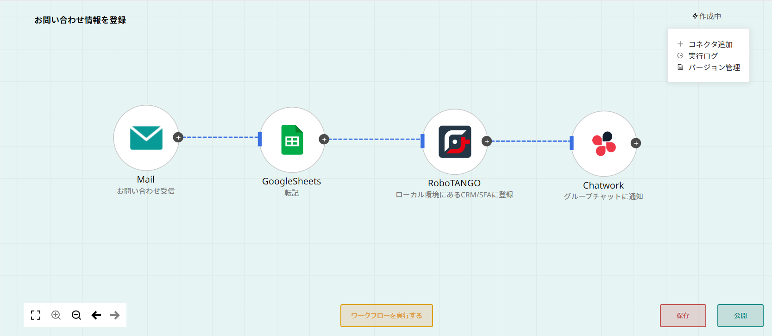Click 転記 description under GoogleSheets
Screen dimensions: 772x336
coord(292,193)
